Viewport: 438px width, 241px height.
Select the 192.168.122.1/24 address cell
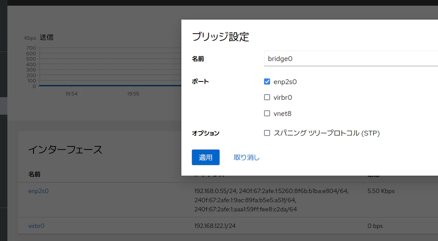pos(215,226)
